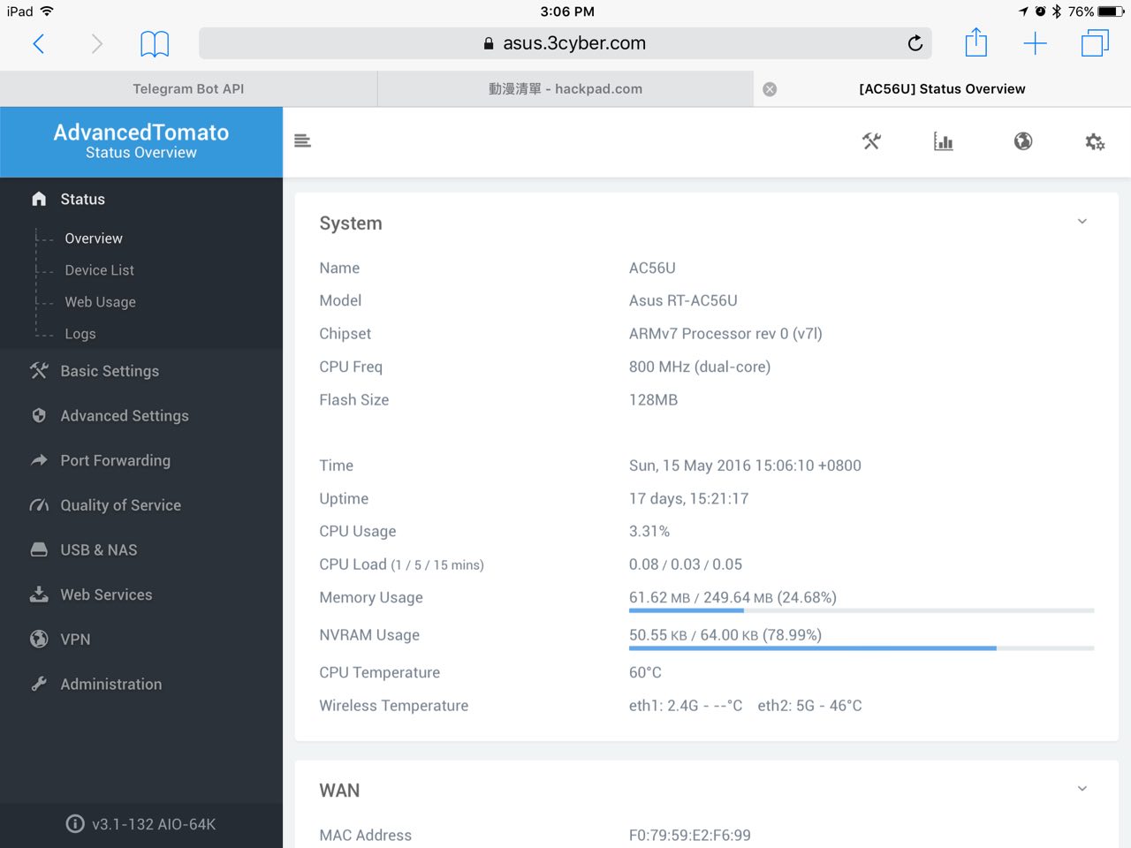Tap the Bluetooth status icon

coord(1057,11)
